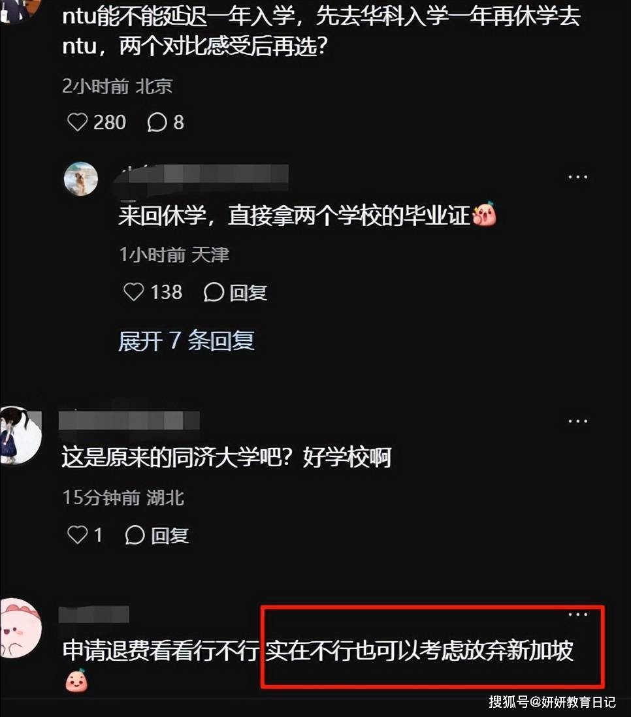
Task: Open more options for 申请退费 comment
Action: (577, 614)
